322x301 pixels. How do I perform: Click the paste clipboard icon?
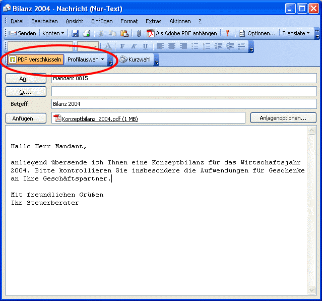pyautogui.click(x=124, y=33)
